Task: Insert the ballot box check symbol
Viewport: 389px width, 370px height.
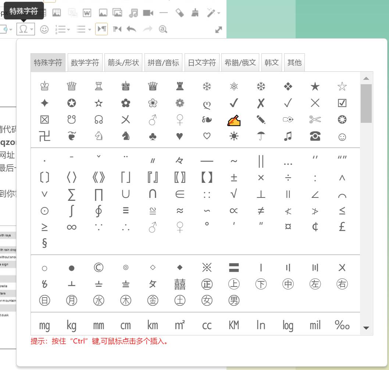Action: click(x=342, y=103)
